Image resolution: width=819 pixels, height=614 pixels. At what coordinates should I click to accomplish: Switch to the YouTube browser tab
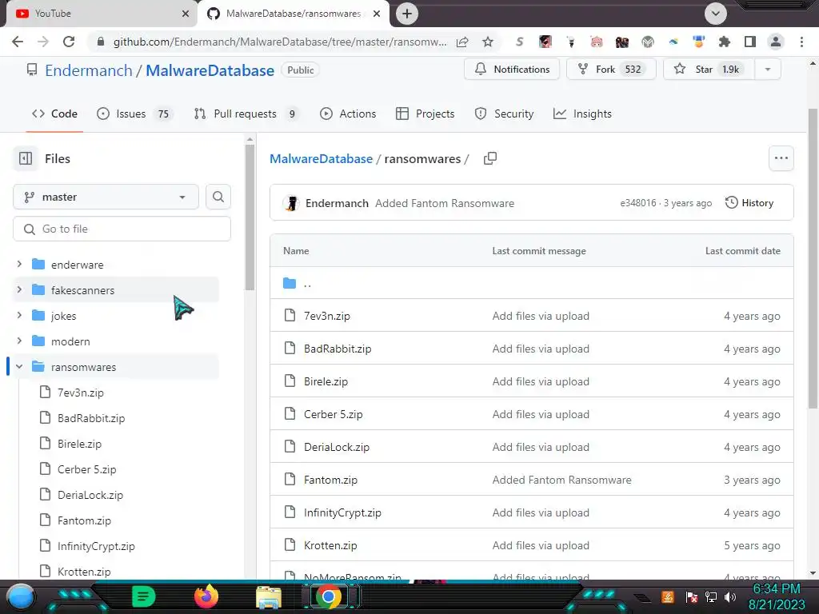coord(102,14)
